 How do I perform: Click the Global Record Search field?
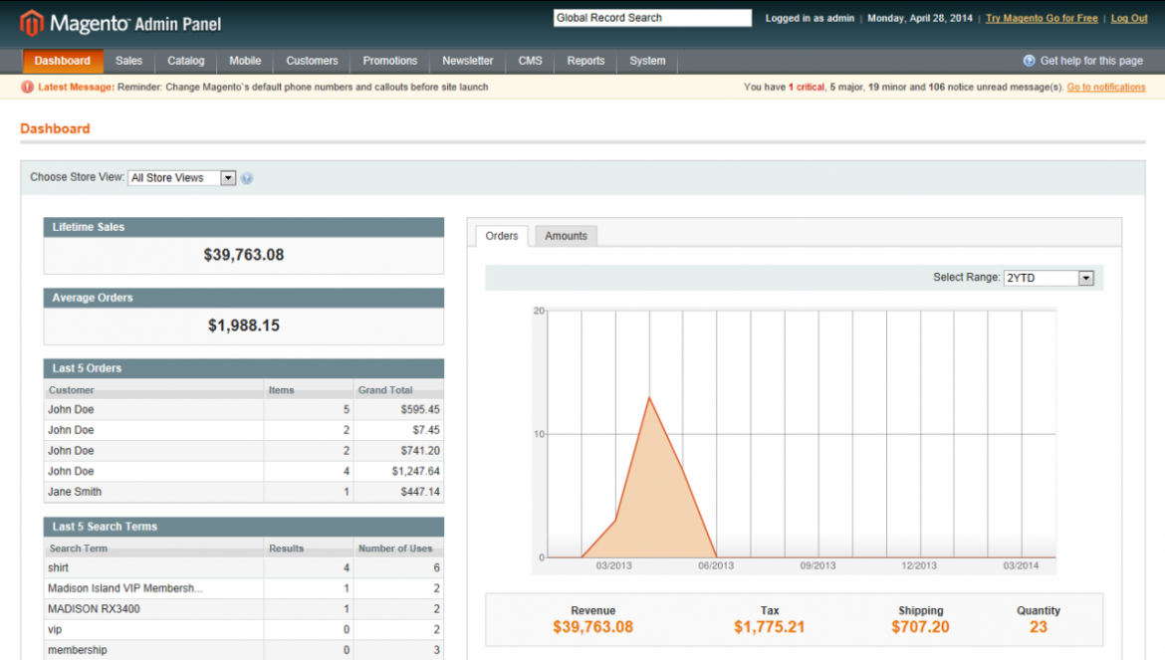pos(651,17)
